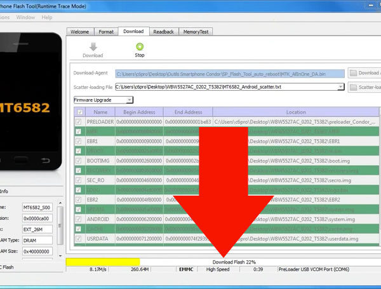Toggle checkbox on green row above EBR1

click(78, 131)
